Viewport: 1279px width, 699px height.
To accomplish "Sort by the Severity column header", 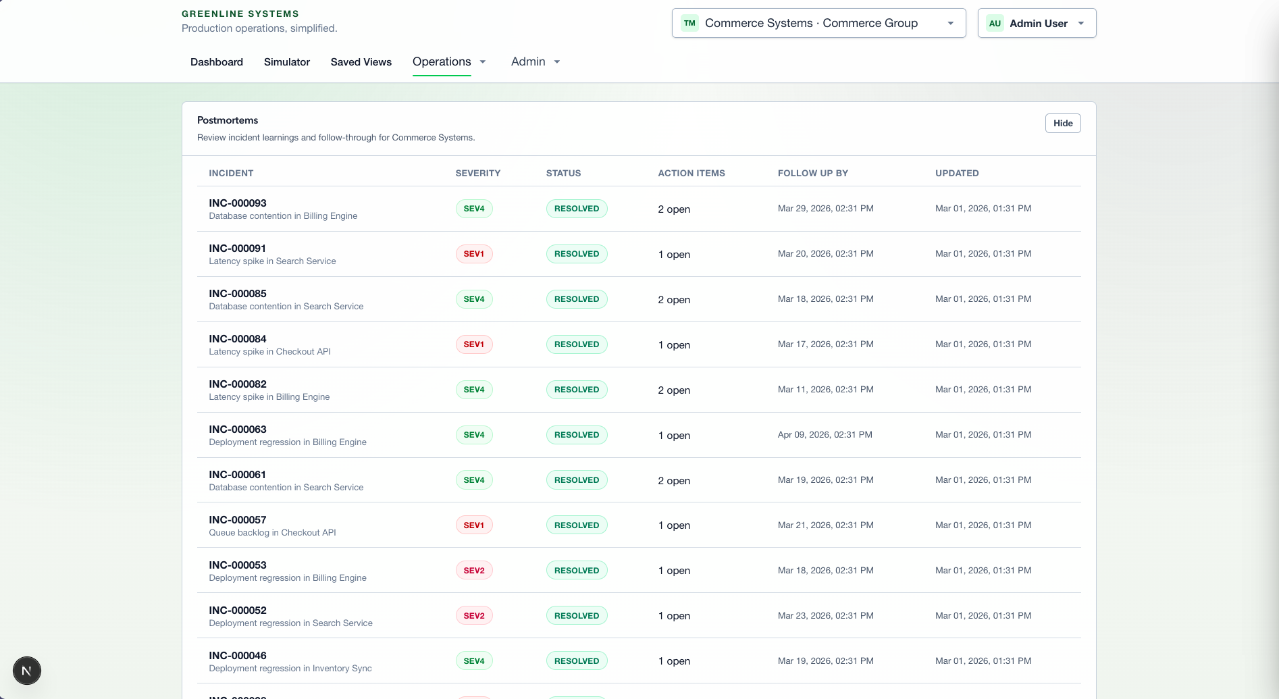I will point(477,173).
